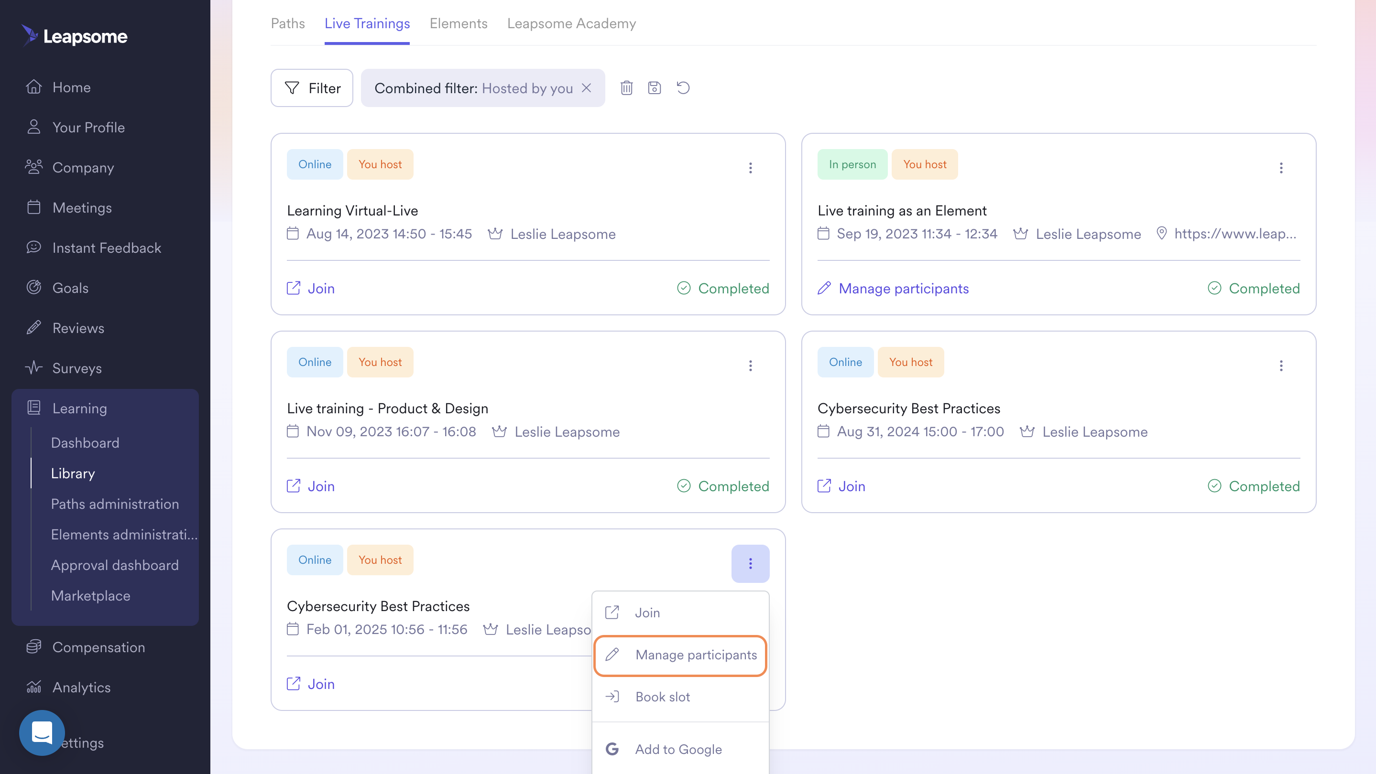Click date Nov 09, 2023 16:07 - 16:08
Screen dimensions: 1376x774
point(391,431)
